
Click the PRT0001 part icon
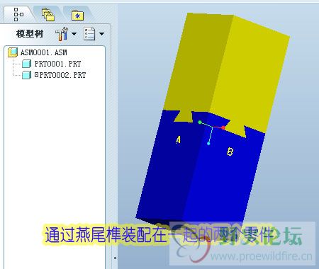(26, 64)
